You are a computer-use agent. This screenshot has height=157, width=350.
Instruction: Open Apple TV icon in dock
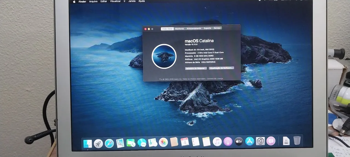click(x=239, y=141)
